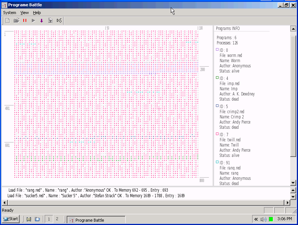Click the 4001 memory address marker
298x225 pixels.
click(x=7, y=108)
